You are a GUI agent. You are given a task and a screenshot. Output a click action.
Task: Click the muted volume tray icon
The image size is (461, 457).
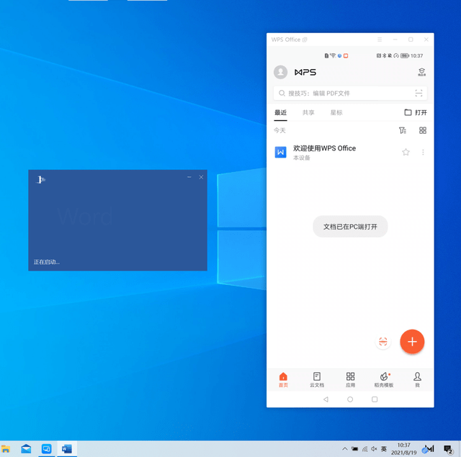(x=374, y=449)
